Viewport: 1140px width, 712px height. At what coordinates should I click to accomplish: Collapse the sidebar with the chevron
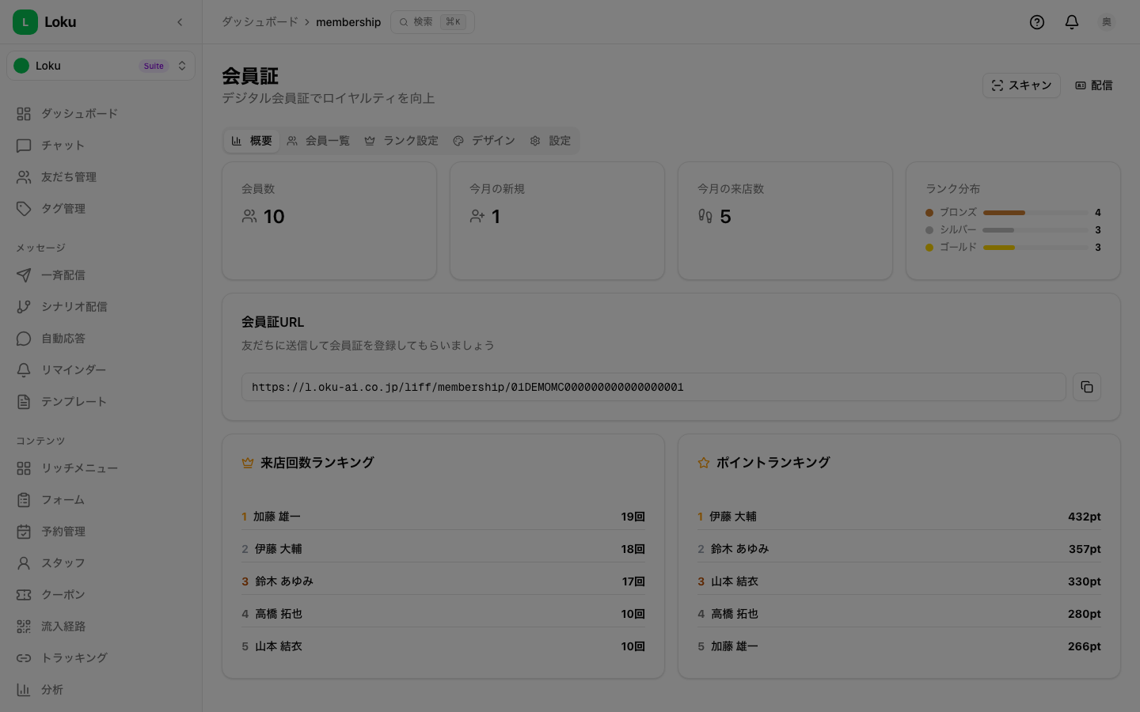coord(180,22)
